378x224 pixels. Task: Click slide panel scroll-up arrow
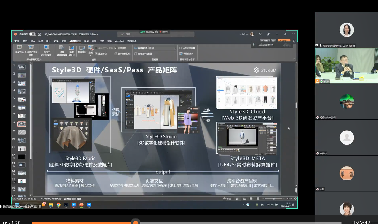31,63
